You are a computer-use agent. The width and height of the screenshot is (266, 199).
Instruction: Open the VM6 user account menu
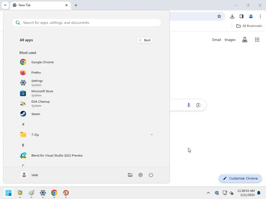click(x=29, y=175)
